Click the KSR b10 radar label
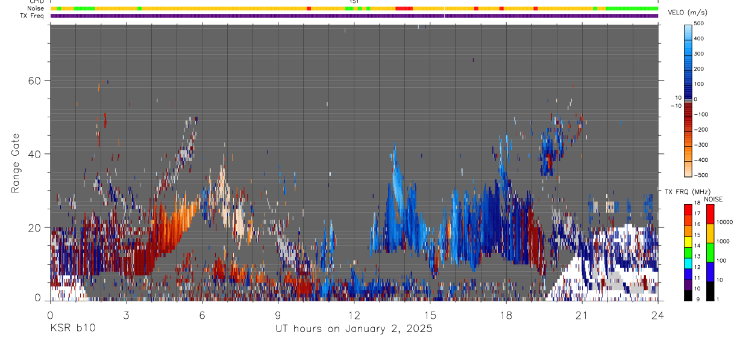 coord(72,328)
